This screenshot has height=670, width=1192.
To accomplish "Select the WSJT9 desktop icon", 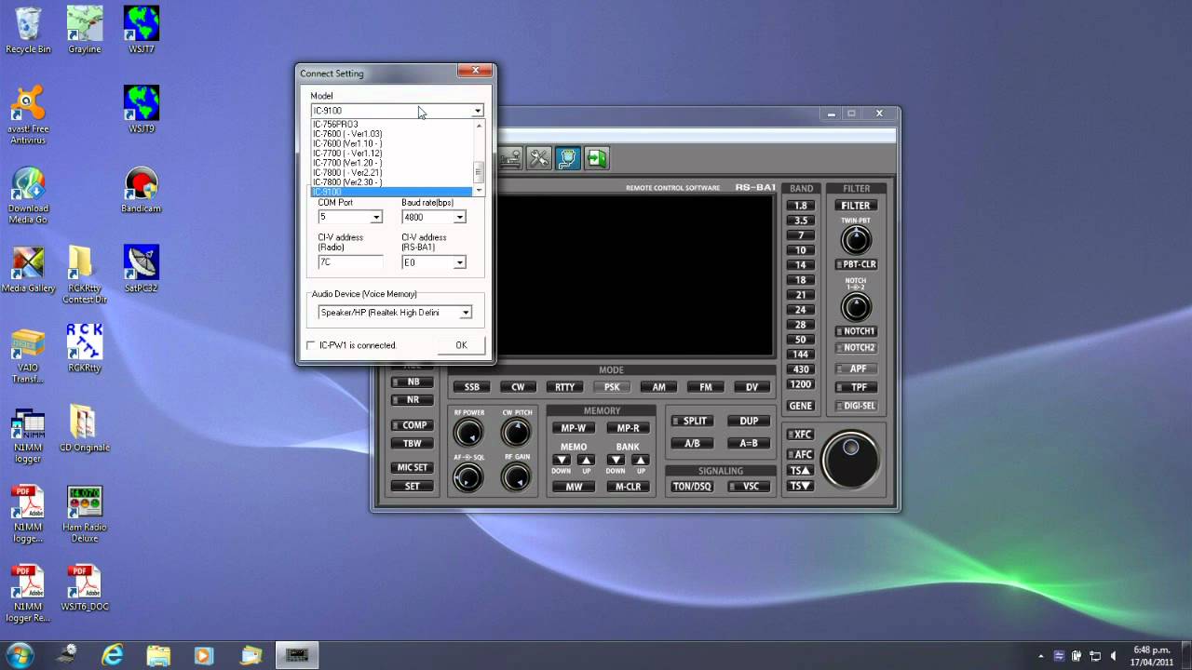I will click(142, 109).
